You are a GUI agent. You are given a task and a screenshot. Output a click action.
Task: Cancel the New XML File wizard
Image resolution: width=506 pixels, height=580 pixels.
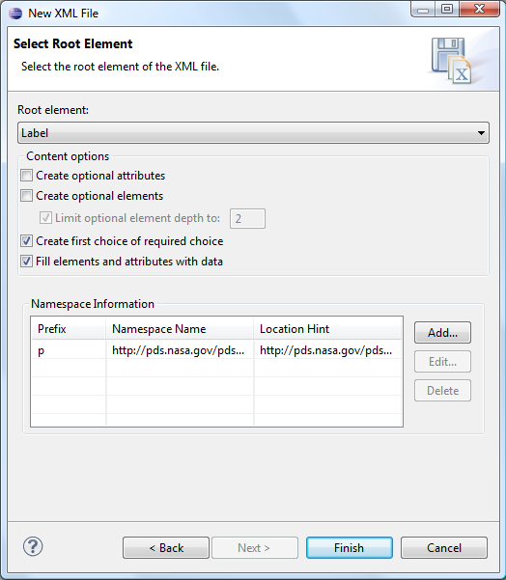pos(444,548)
